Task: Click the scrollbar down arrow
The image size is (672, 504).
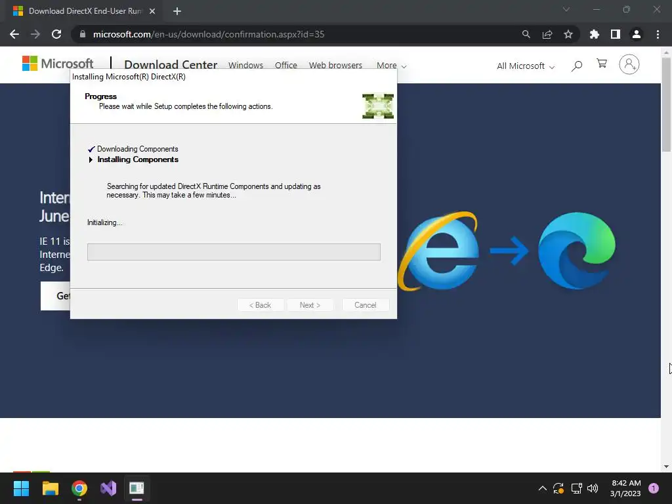Action: [666, 467]
